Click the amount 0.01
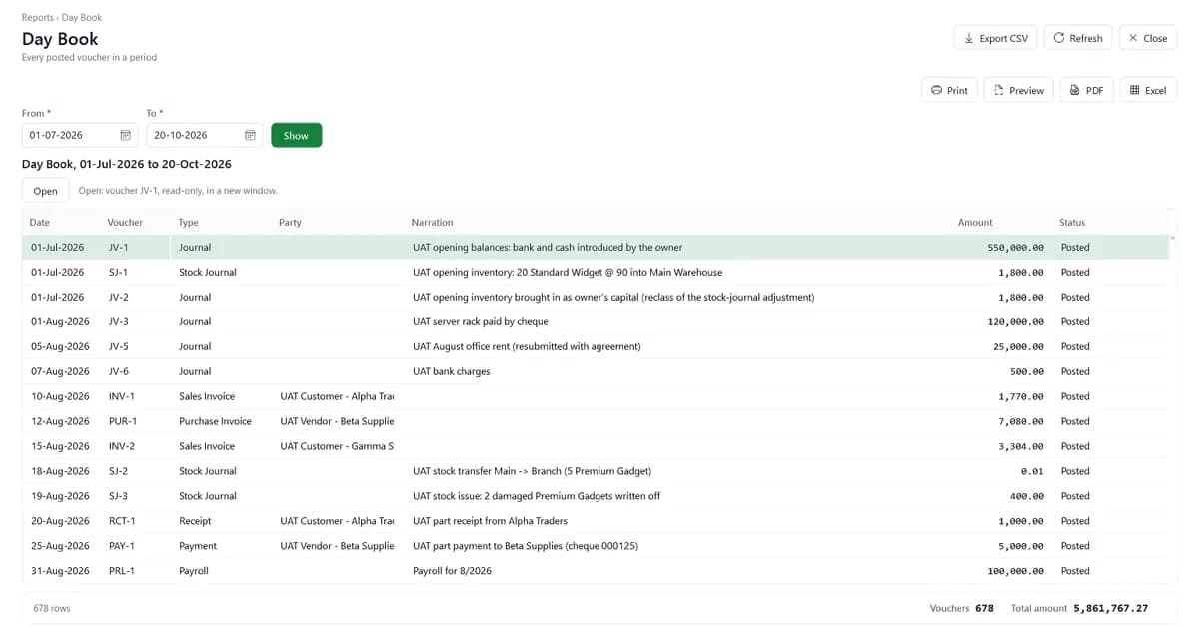 tap(1032, 471)
